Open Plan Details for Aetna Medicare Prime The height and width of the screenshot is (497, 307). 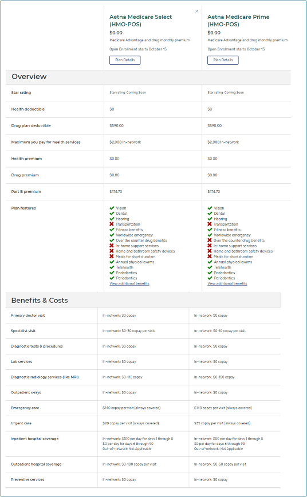click(x=223, y=60)
